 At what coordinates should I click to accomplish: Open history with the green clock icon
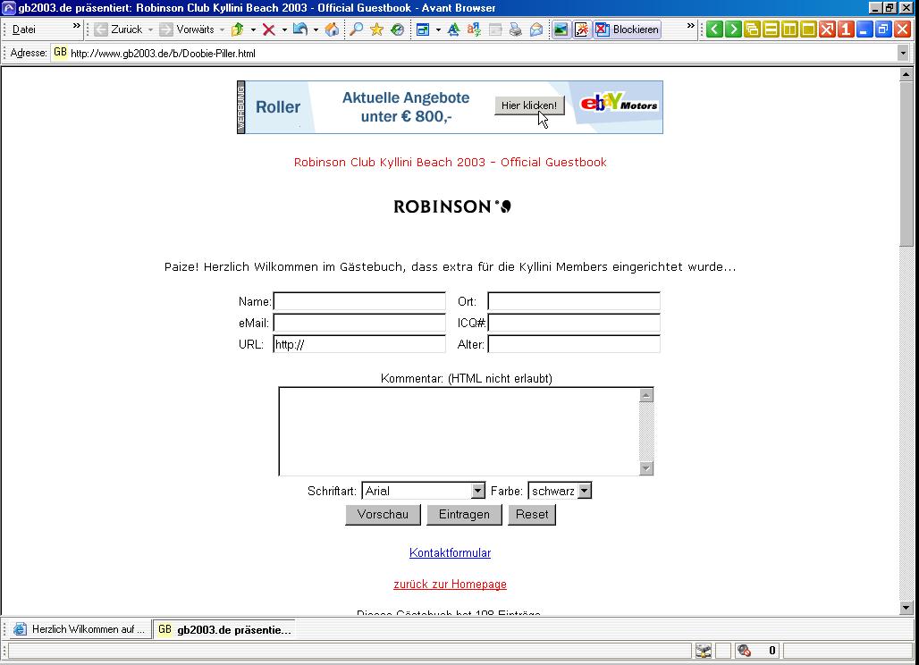pyautogui.click(x=398, y=29)
